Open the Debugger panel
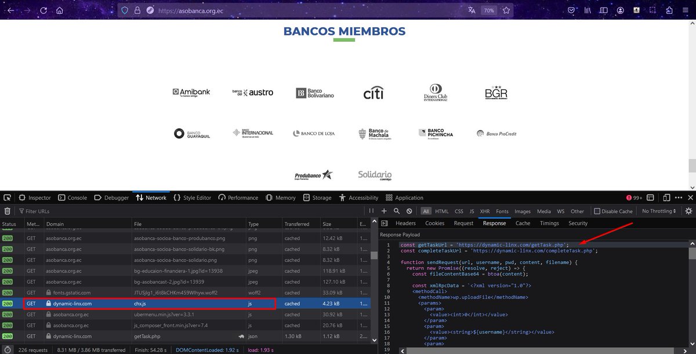Image resolution: width=696 pixels, height=354 pixels. (112, 198)
